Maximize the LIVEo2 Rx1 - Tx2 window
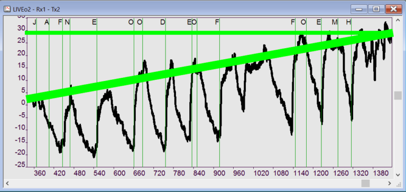 [376, 10]
